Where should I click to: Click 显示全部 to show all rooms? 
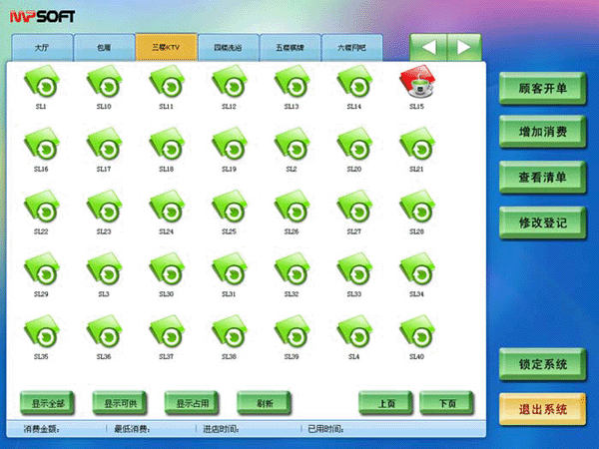point(48,403)
